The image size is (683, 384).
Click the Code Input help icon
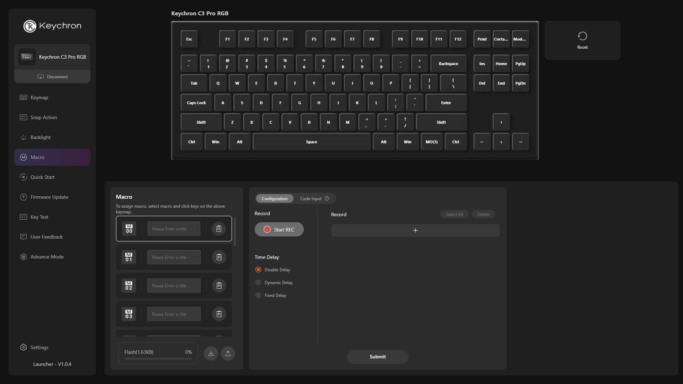click(327, 198)
